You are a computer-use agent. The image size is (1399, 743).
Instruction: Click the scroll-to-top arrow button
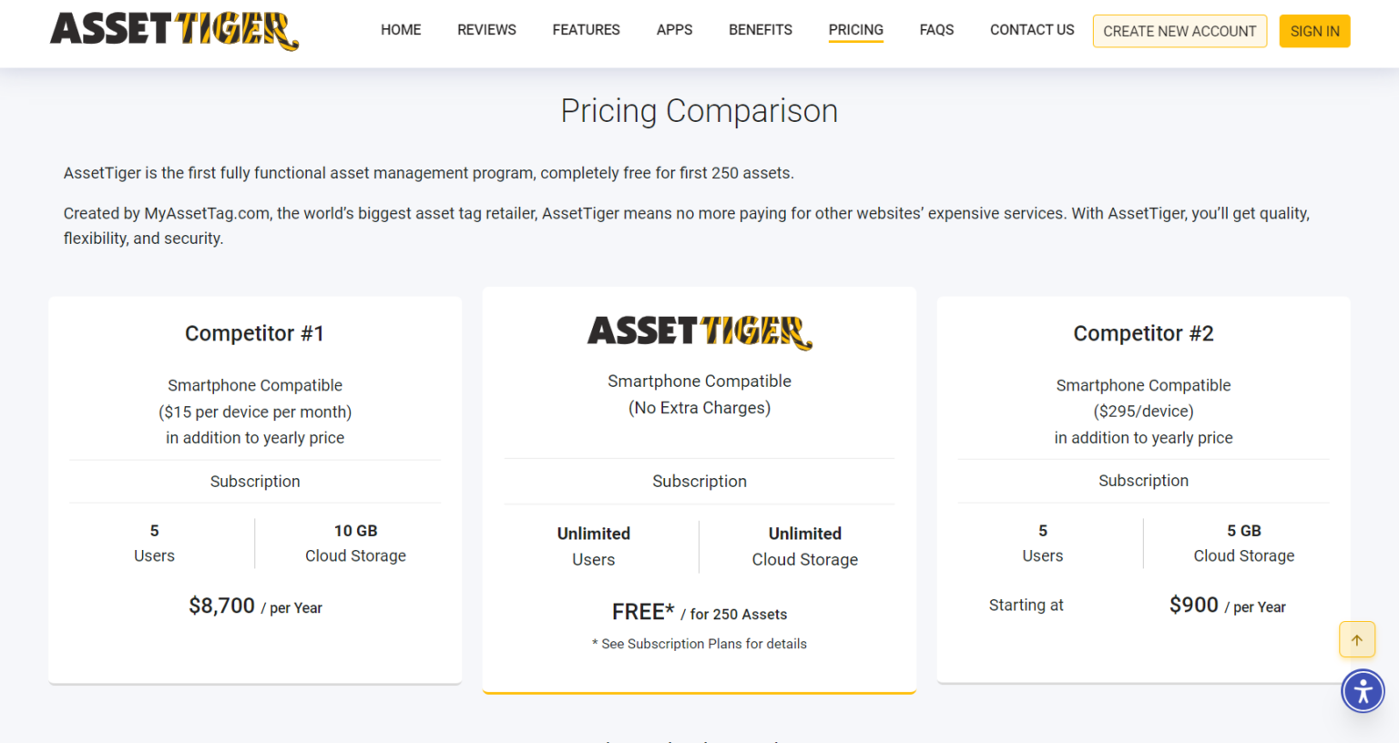(1356, 639)
